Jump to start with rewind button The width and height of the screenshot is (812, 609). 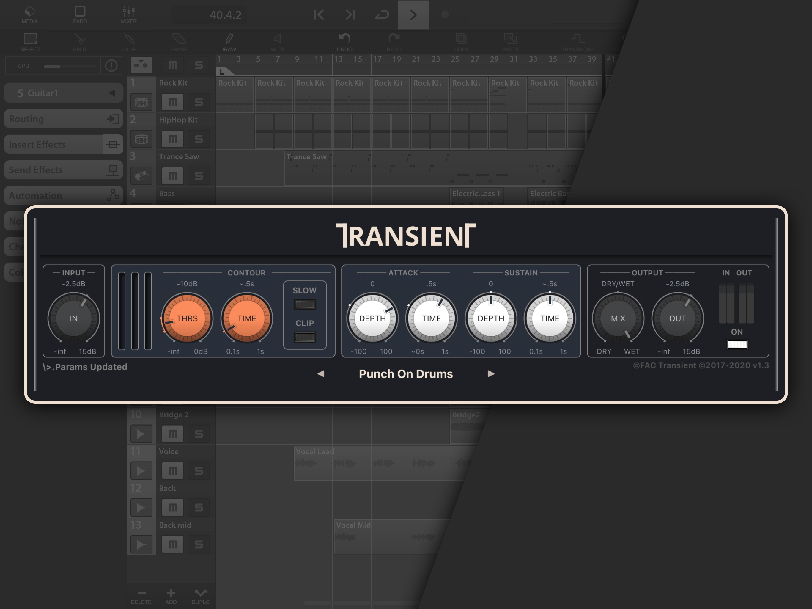point(319,15)
